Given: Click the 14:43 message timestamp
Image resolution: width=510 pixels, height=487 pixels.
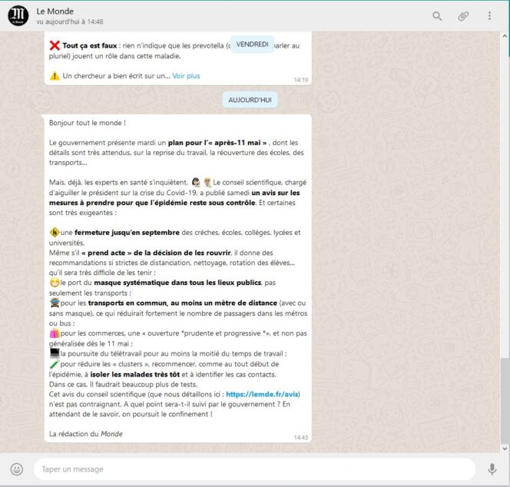Looking at the screenshot, I should 300,437.
